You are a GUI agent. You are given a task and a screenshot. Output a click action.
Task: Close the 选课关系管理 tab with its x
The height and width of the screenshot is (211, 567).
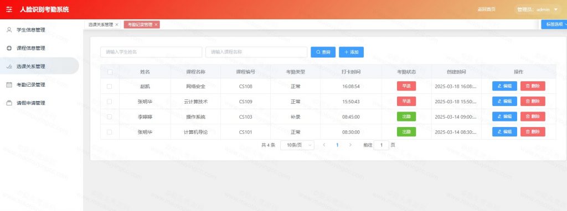click(x=116, y=24)
